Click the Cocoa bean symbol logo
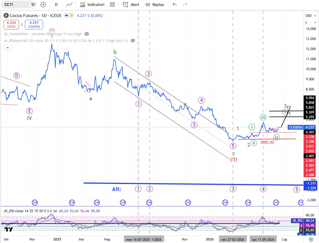Image resolution: width=319 pixels, height=243 pixels. click(6, 15)
